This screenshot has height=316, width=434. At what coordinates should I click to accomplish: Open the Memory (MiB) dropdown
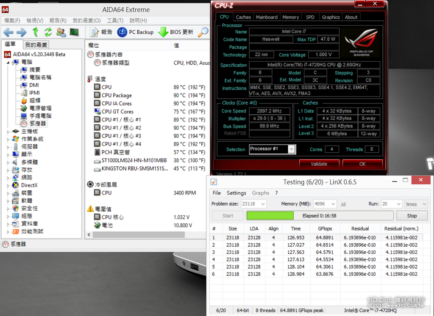(333, 204)
